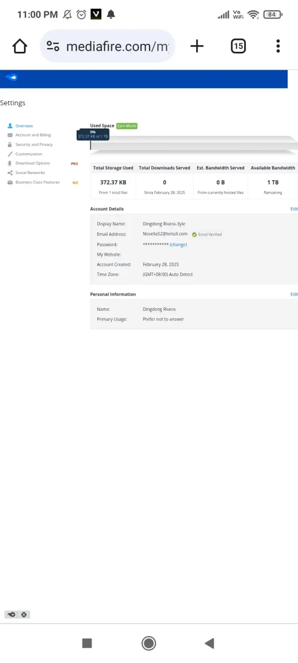This screenshot has height=663, width=298.
Task: Select Overview in settings sidebar
Action: 24,126
